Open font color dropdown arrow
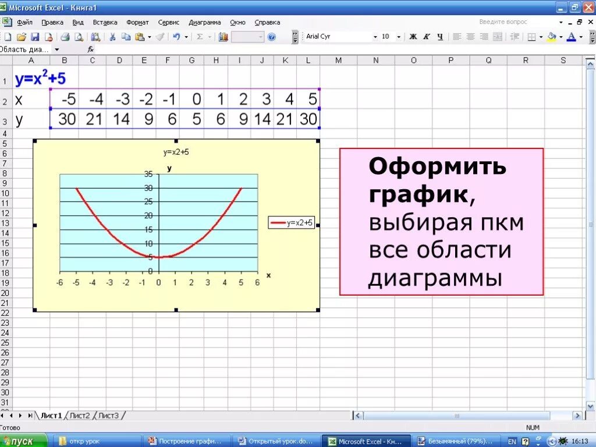The width and height of the screenshot is (596, 447). pyautogui.click(x=581, y=37)
